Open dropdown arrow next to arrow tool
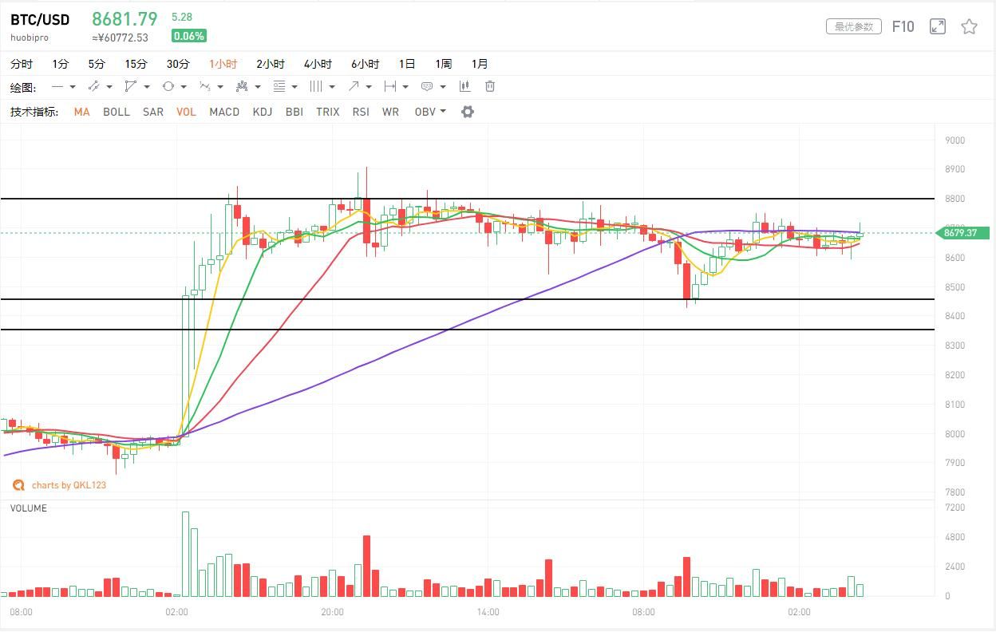The height and width of the screenshot is (632, 996). [x=369, y=86]
